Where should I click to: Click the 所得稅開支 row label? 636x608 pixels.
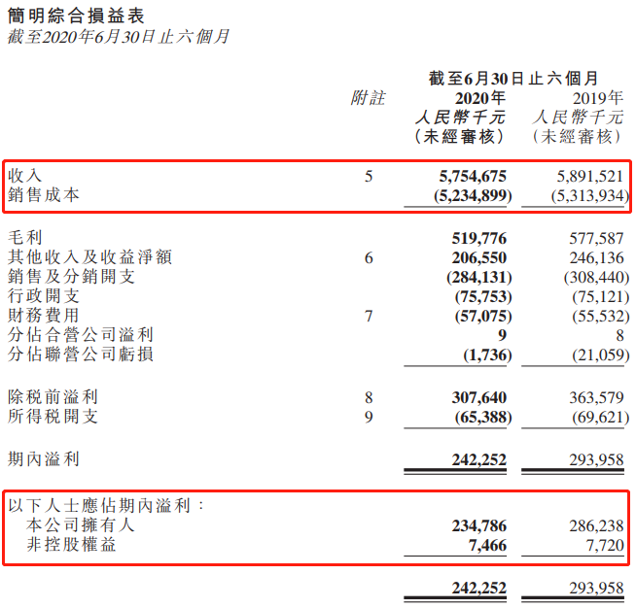pyautogui.click(x=53, y=417)
